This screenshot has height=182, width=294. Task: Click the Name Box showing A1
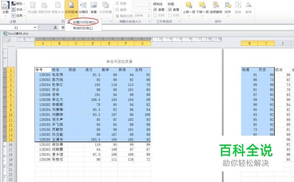tap(16, 28)
